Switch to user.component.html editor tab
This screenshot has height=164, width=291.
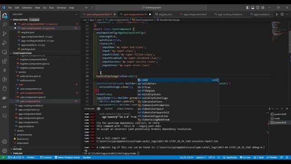click(99, 14)
